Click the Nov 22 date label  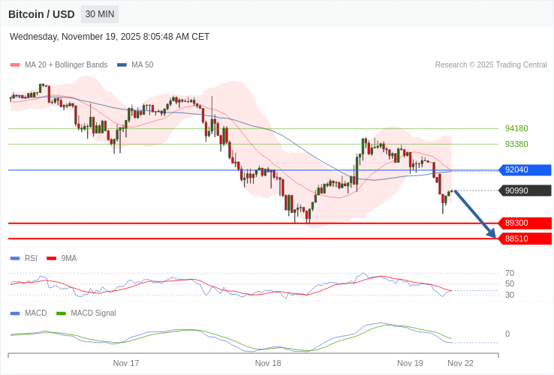460,363
